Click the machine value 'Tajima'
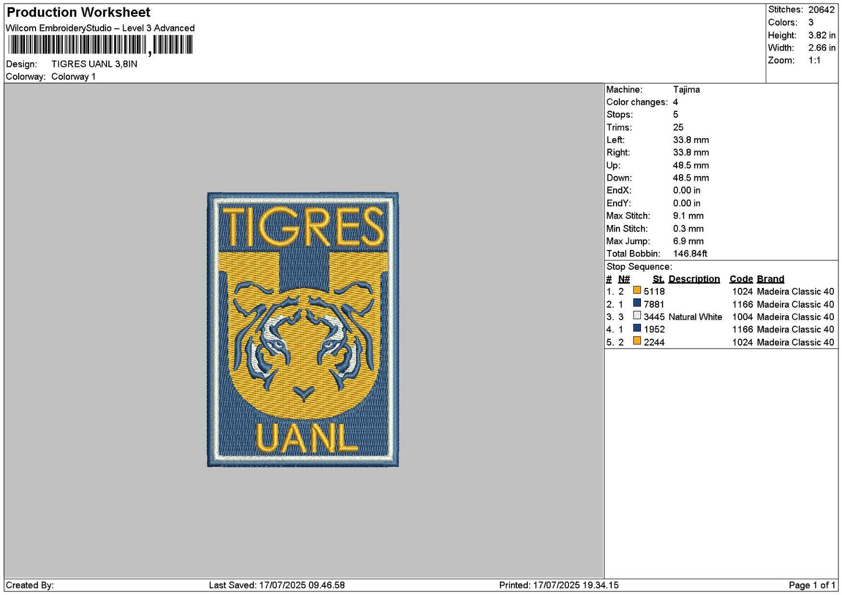 tap(686, 90)
